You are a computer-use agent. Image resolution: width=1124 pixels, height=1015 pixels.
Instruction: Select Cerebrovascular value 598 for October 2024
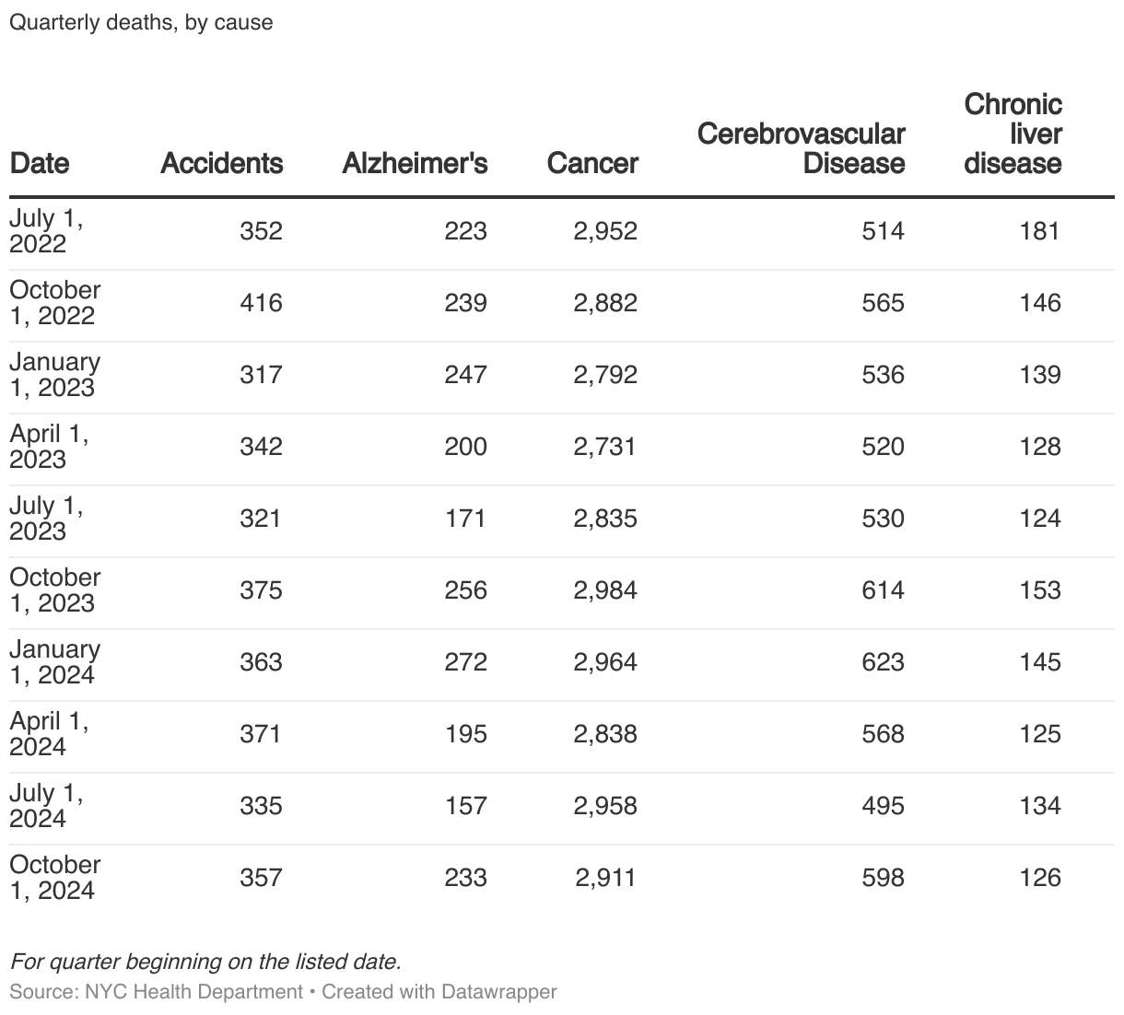[883, 878]
